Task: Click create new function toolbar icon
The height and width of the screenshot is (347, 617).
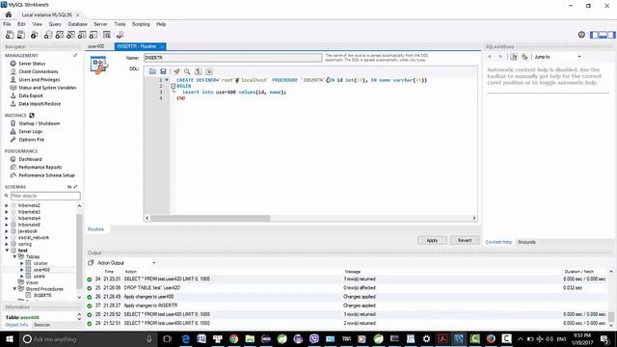Action: tap(94, 35)
